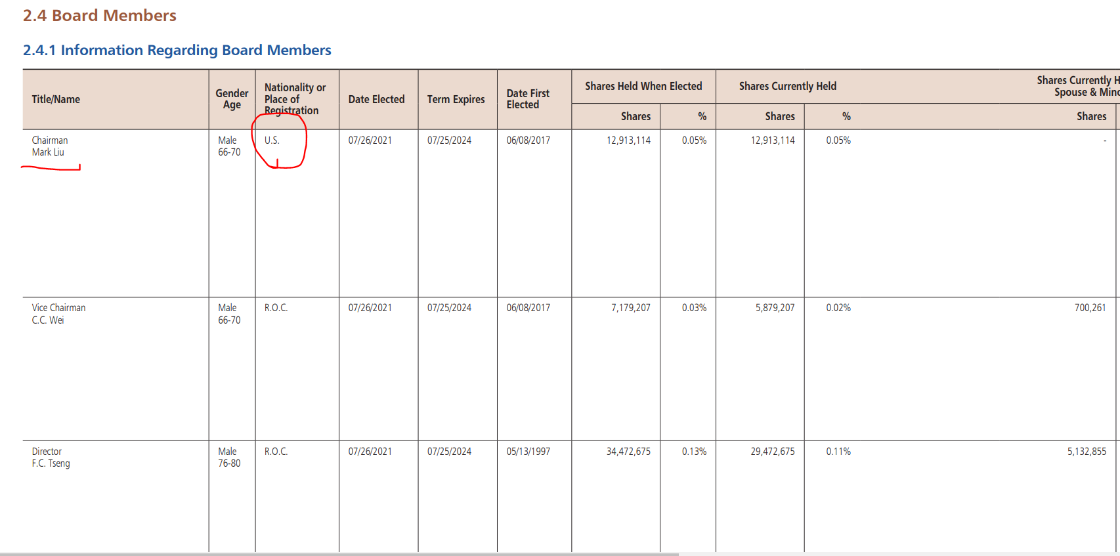1120x556 pixels.
Task: Select the "Nationality or Place of Registration" header
Action: [x=295, y=98]
